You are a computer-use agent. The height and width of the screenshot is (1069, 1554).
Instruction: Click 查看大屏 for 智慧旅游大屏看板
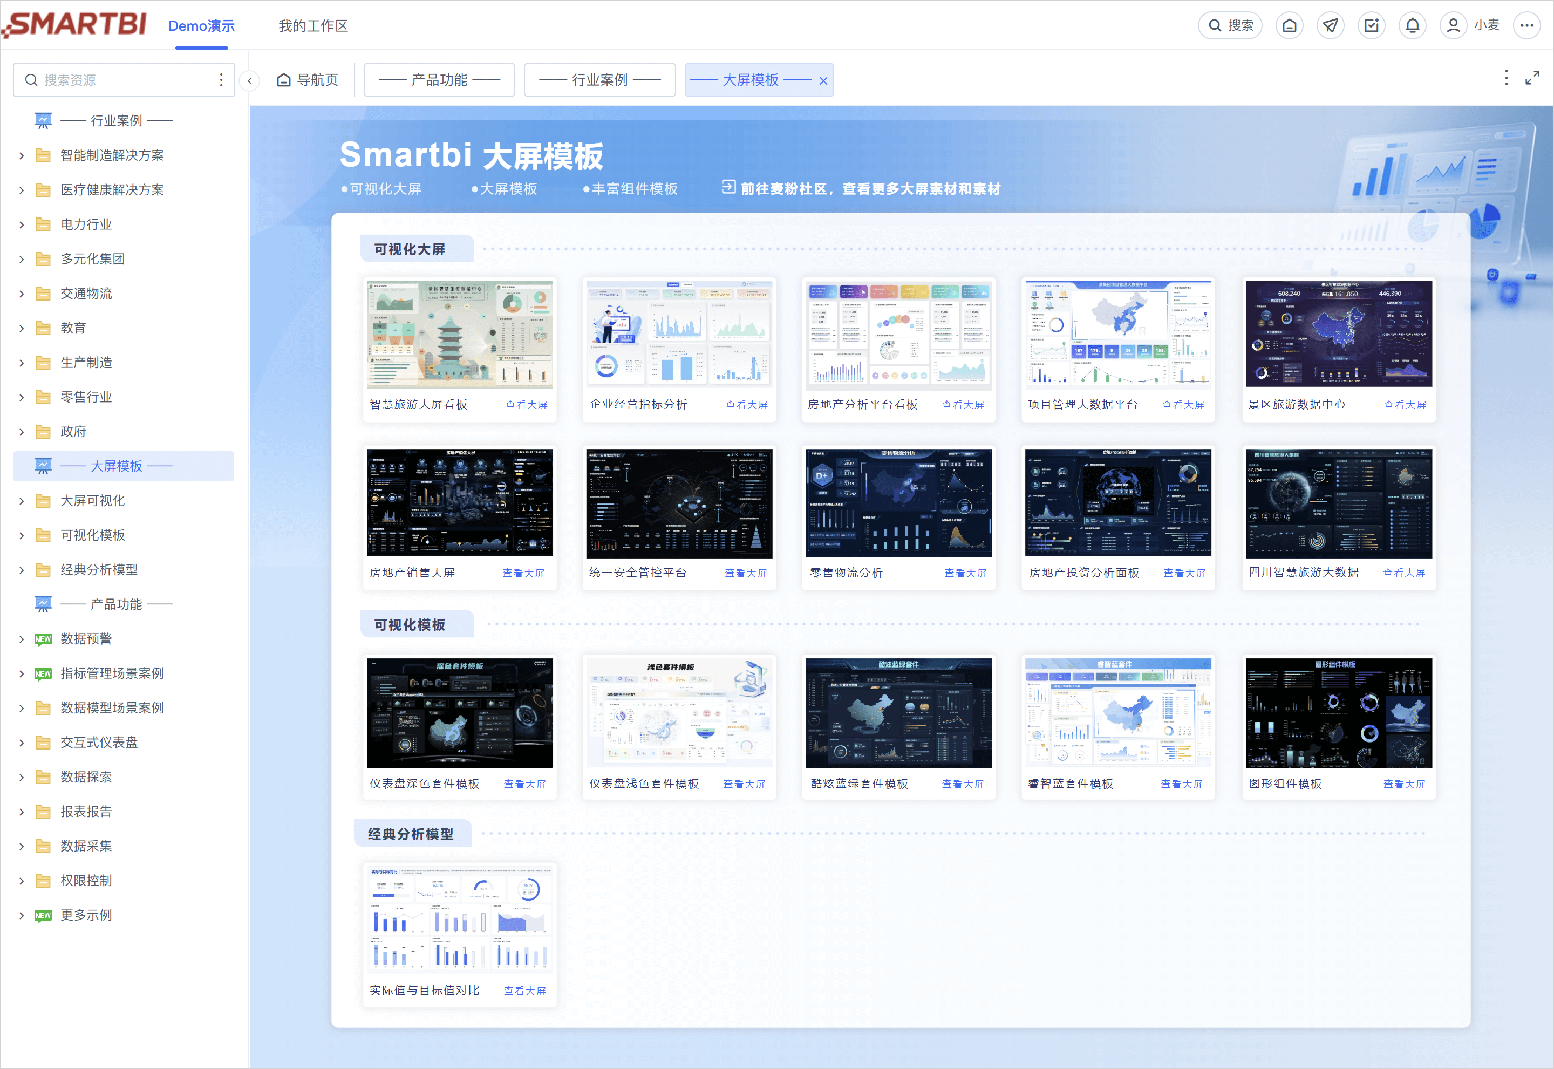[526, 405]
